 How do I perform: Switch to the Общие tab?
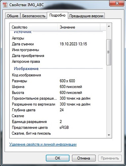coord(13,16)
